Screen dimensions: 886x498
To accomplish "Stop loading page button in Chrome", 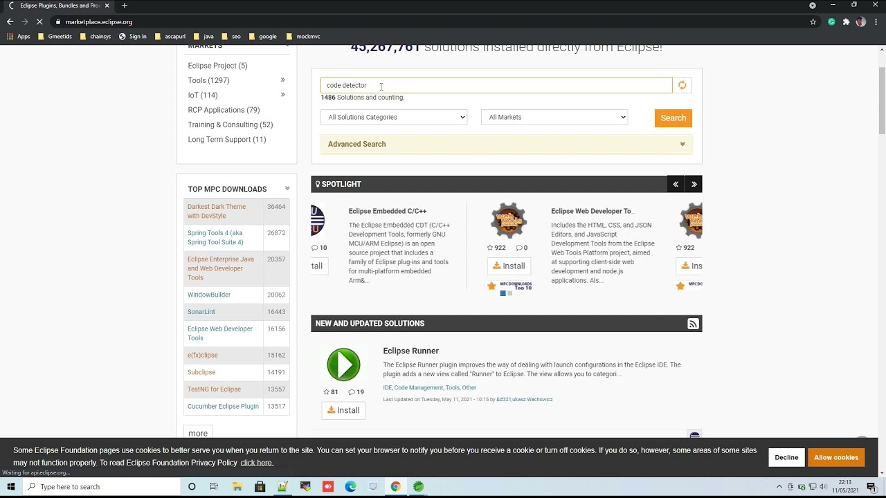I will point(39,21).
